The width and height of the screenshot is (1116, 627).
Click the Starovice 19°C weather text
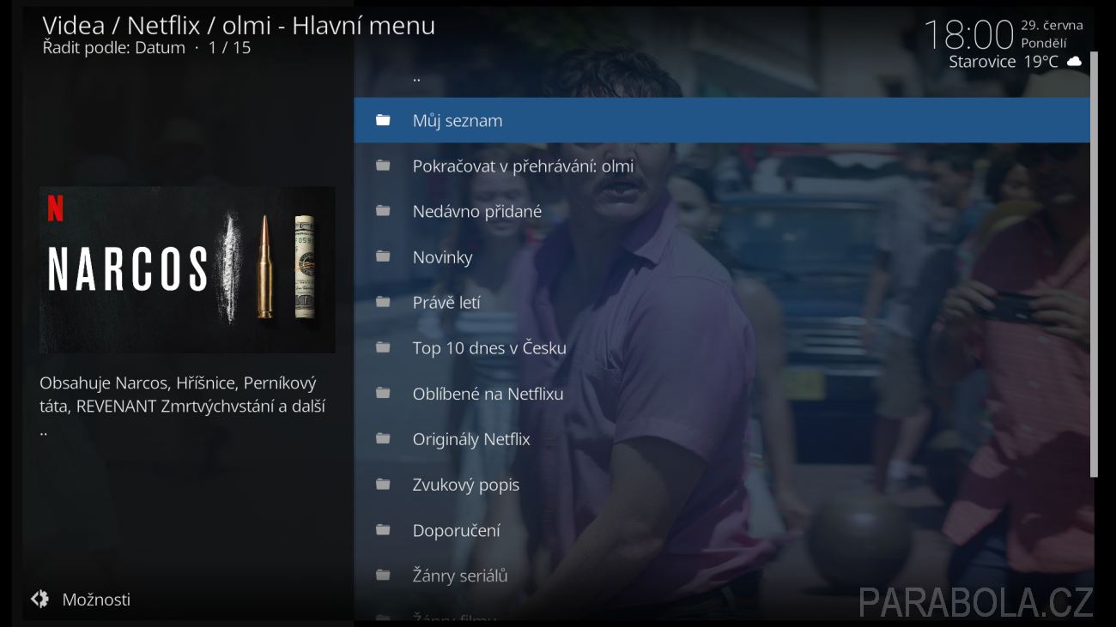point(1004,62)
